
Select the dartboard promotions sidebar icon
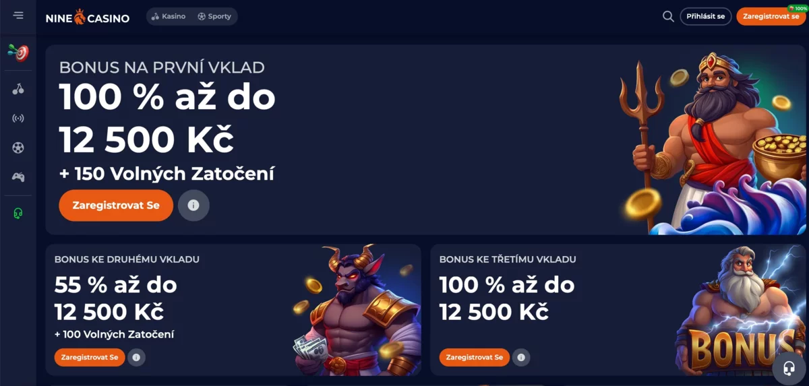[x=18, y=52]
